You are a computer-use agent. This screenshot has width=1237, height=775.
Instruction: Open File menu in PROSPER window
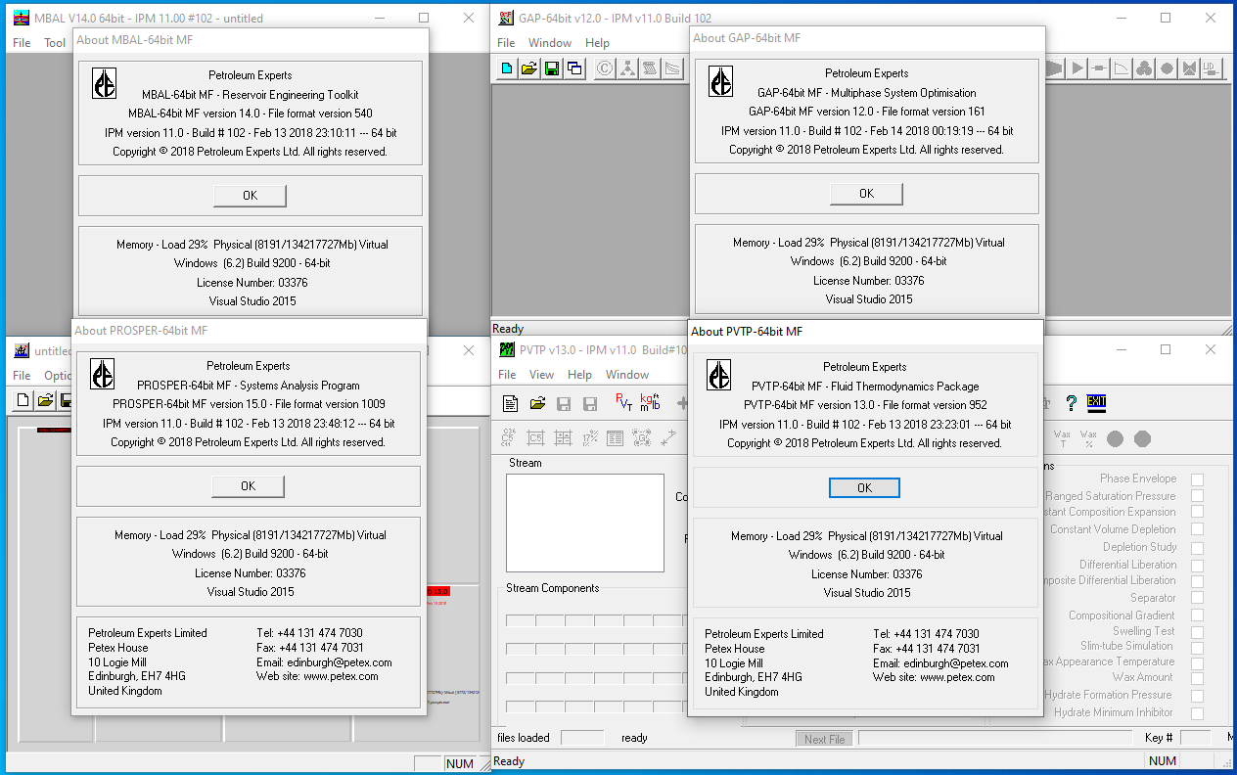click(22, 376)
